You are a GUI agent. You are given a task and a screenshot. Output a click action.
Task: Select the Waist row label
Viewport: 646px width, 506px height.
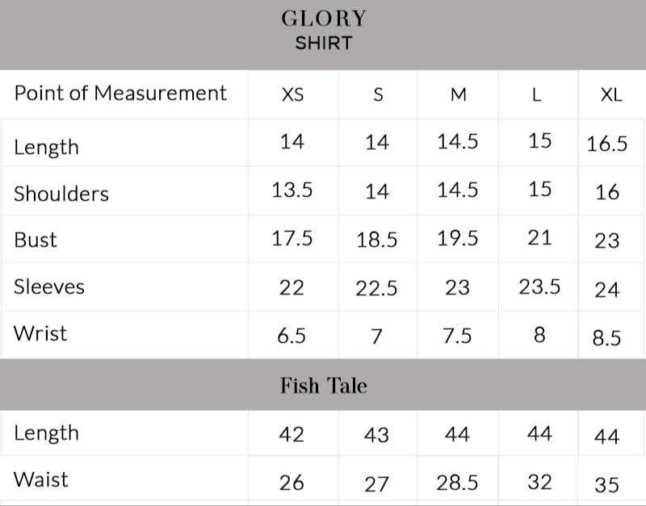pos(40,480)
